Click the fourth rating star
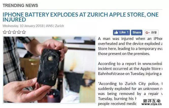169x108 pixels. coord(19,32)
